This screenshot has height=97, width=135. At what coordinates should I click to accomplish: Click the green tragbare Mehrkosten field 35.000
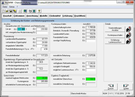(42, 78)
